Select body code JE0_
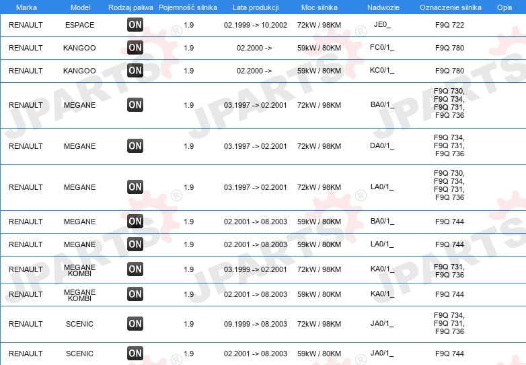526x365 pixels. click(382, 24)
